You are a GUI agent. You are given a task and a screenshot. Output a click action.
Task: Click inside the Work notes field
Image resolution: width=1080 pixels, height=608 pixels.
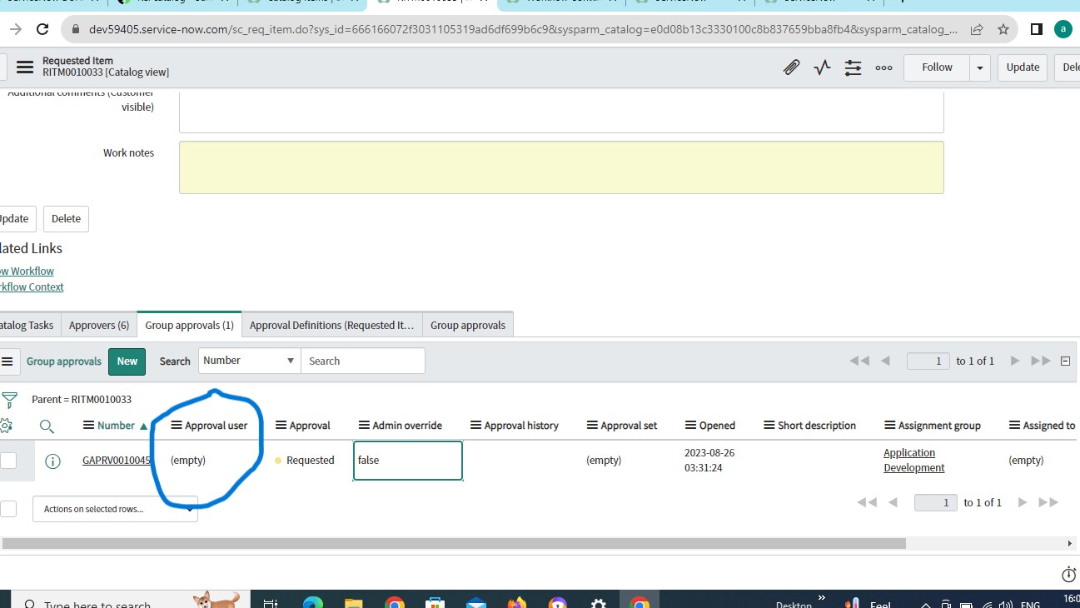click(561, 167)
